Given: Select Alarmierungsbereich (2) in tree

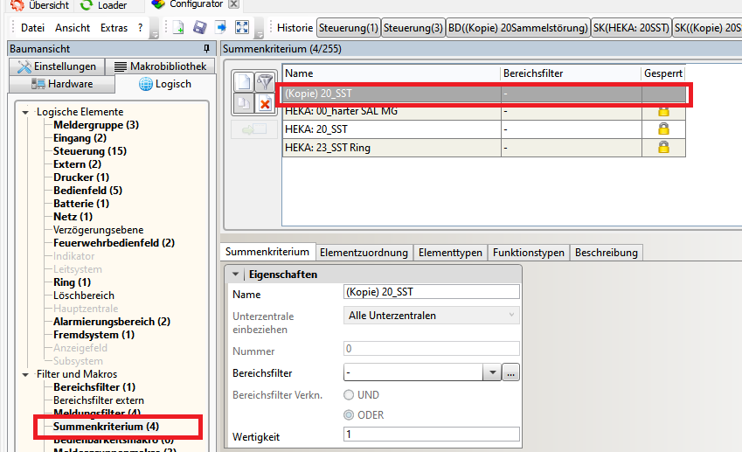Looking at the screenshot, I should point(112,322).
